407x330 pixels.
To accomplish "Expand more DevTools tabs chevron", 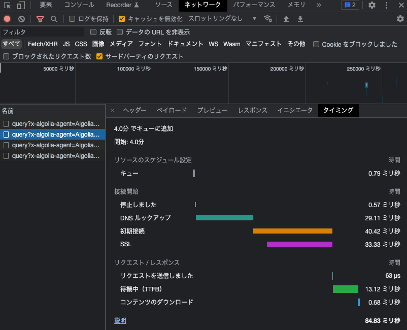I will pos(319,5).
